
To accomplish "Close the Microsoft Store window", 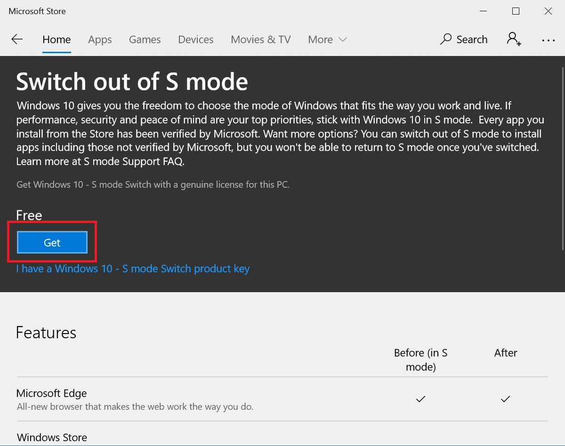I will (548, 11).
